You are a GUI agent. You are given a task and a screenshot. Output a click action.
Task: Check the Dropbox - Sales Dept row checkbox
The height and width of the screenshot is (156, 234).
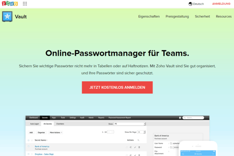(x=28, y=154)
